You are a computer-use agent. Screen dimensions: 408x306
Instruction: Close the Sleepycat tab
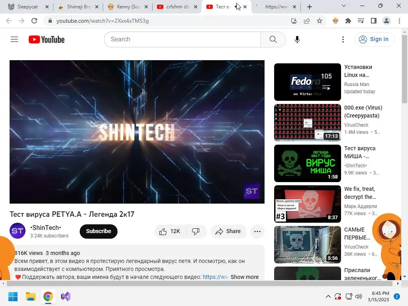47,7
